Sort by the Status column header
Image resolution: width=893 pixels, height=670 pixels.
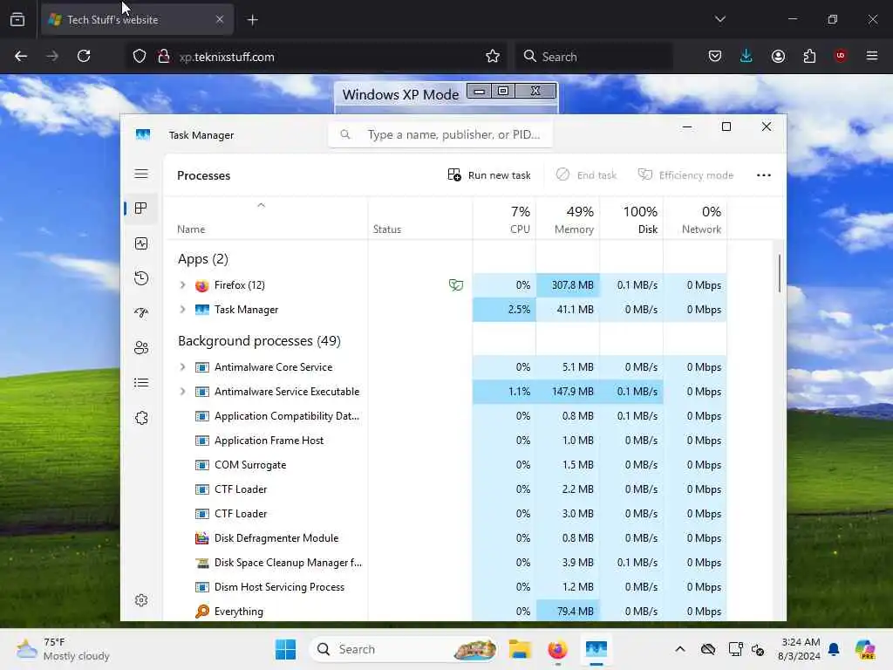pos(420,219)
